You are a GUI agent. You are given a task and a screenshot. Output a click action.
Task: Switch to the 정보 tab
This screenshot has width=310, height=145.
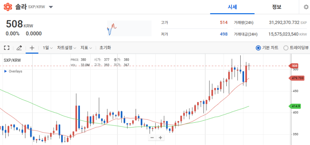277,7
